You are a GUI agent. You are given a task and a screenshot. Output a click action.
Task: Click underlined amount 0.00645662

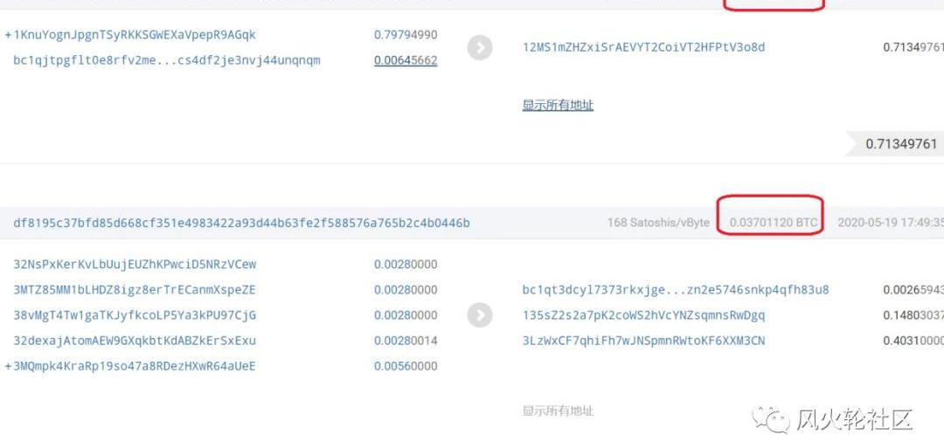[x=406, y=60]
